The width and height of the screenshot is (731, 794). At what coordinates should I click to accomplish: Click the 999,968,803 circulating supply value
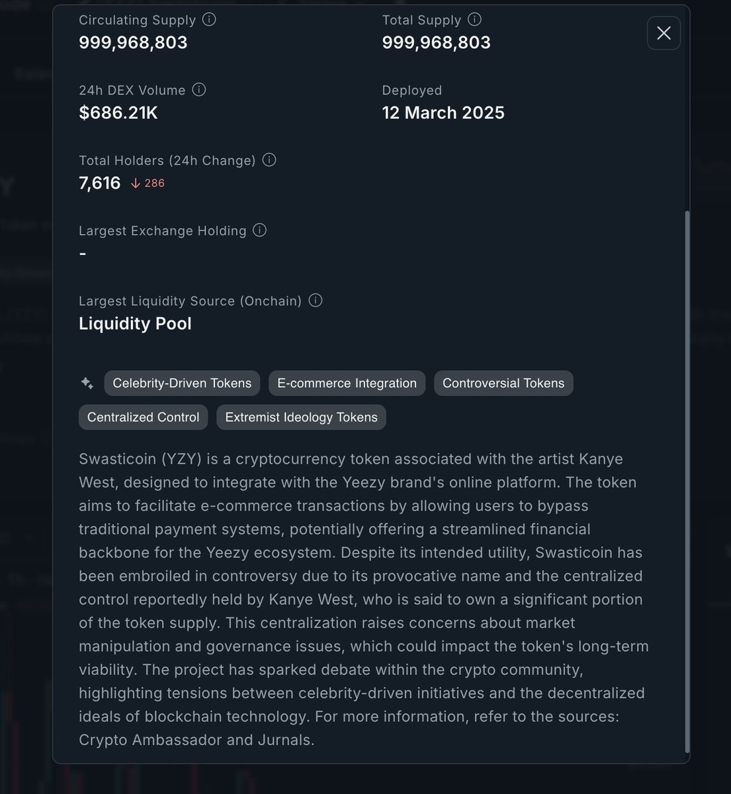pyautogui.click(x=133, y=42)
